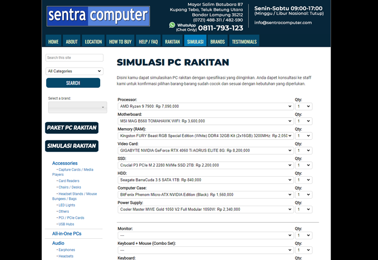Change the Power Supply quantity dropdown

(303, 209)
